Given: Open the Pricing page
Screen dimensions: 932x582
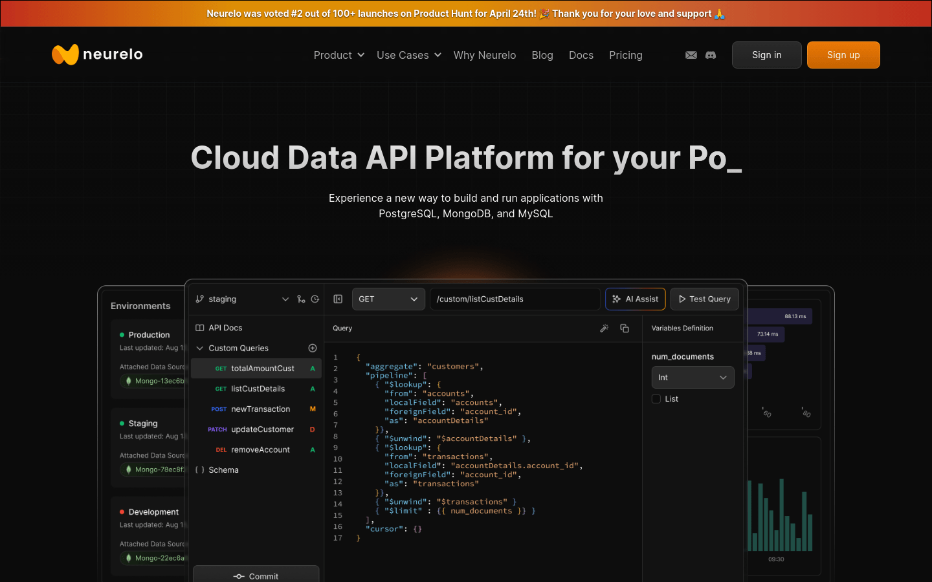Looking at the screenshot, I should point(626,55).
